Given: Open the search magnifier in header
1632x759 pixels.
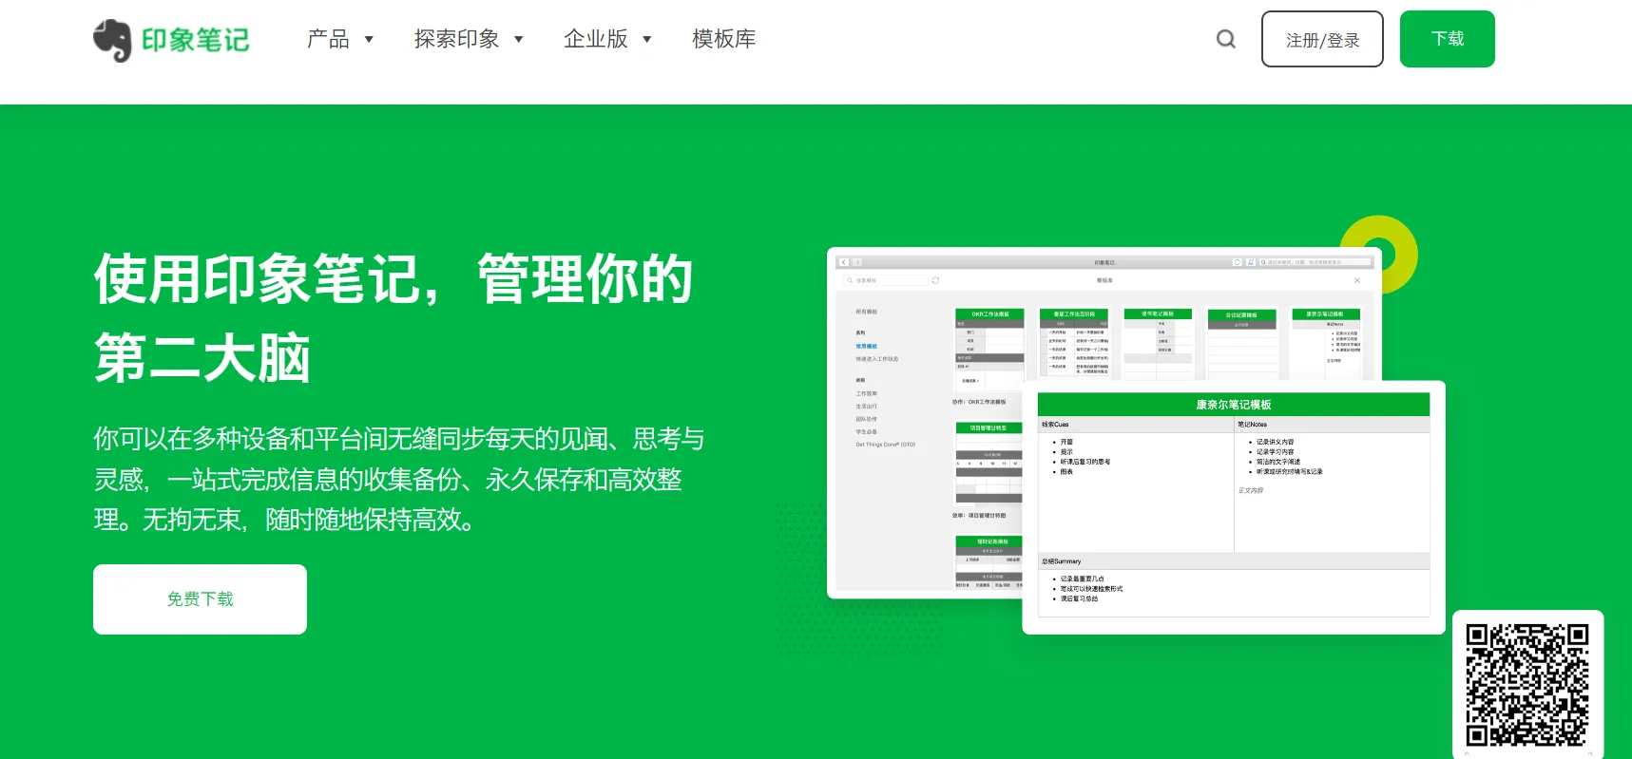Looking at the screenshot, I should coord(1226,39).
